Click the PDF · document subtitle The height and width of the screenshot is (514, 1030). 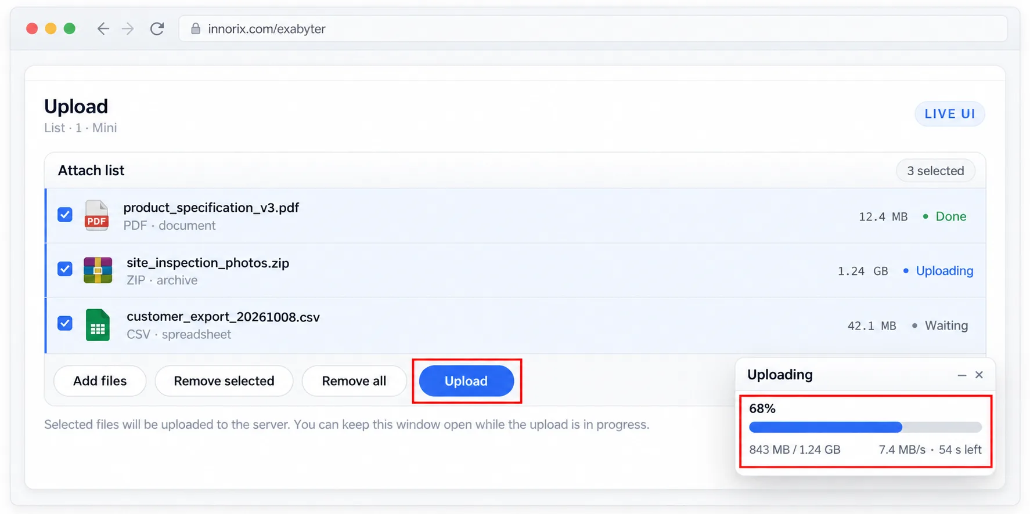(170, 226)
